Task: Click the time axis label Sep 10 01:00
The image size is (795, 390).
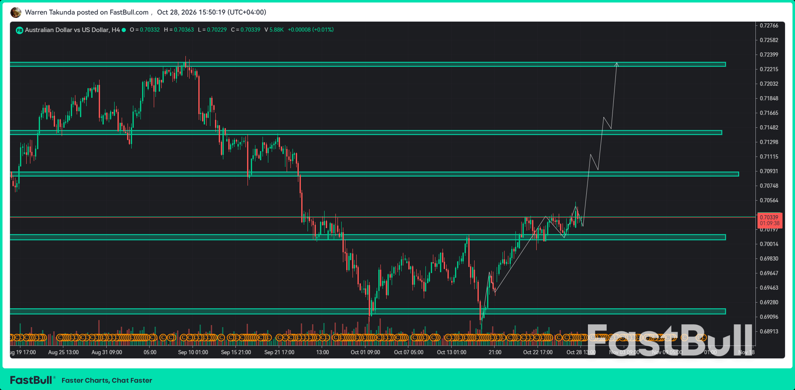Action: 193,353
